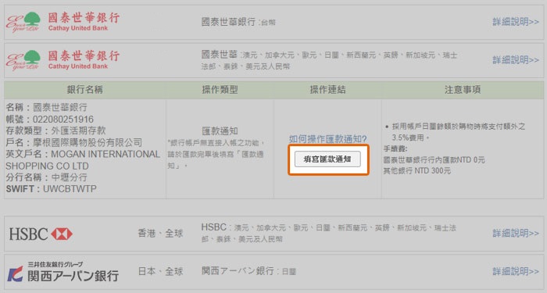Select the 名稱：國泰世華銀行 line
The image size is (547, 293).
coord(46,108)
